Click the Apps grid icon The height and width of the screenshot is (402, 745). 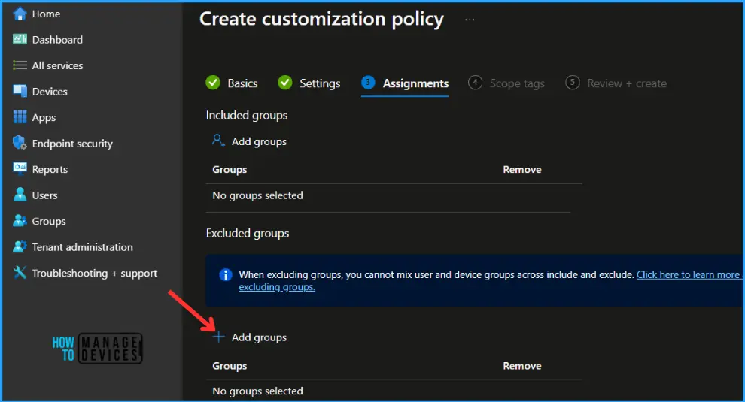click(x=20, y=117)
